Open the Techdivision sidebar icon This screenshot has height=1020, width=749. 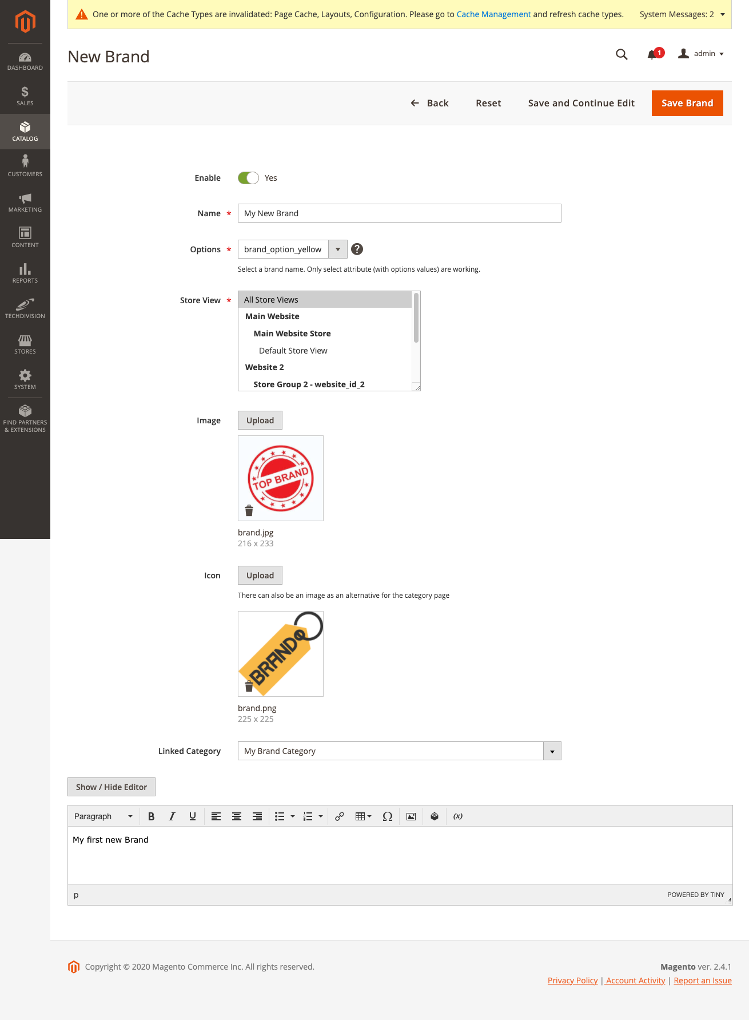tap(25, 309)
